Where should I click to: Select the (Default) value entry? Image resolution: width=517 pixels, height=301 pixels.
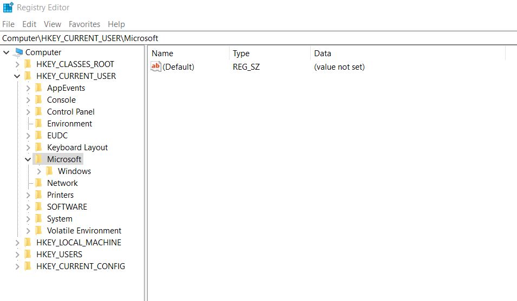[x=178, y=67]
